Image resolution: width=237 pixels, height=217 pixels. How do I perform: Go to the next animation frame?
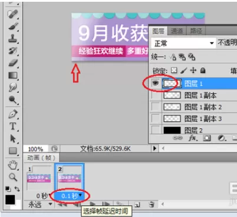(x=106, y=205)
